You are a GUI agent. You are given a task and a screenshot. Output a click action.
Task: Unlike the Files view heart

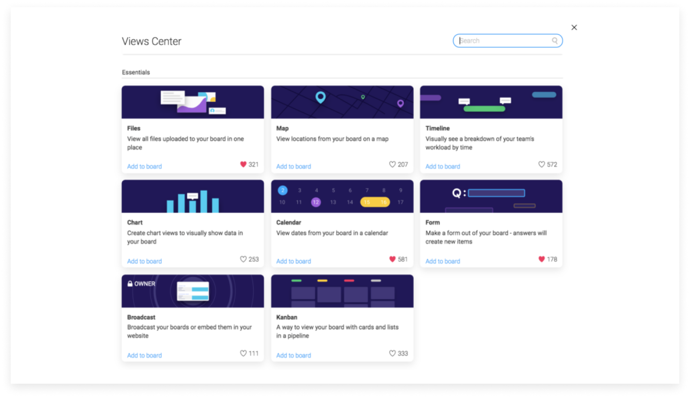(243, 164)
